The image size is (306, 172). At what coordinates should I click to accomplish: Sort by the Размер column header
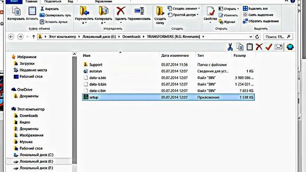(x=240, y=55)
